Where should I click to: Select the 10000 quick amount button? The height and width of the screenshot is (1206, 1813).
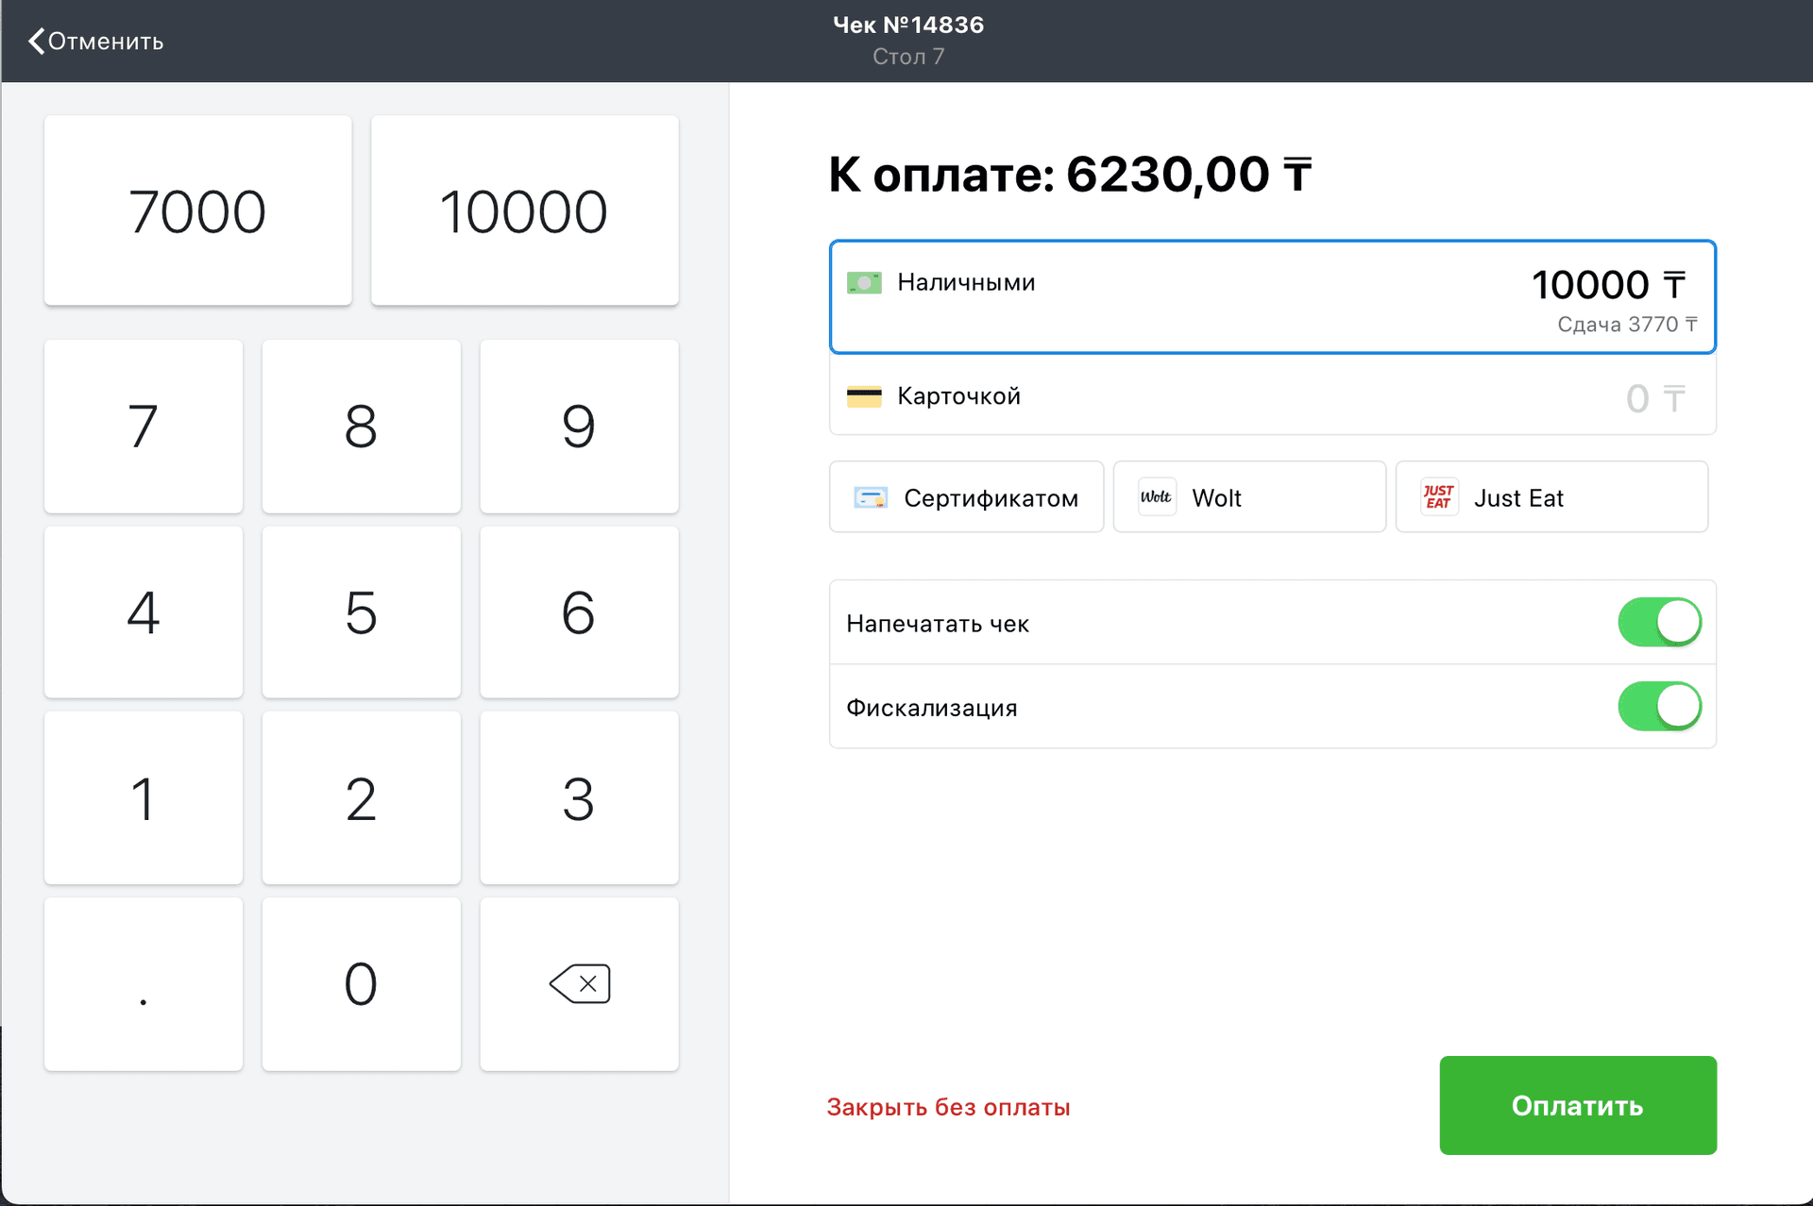pyautogui.click(x=524, y=210)
